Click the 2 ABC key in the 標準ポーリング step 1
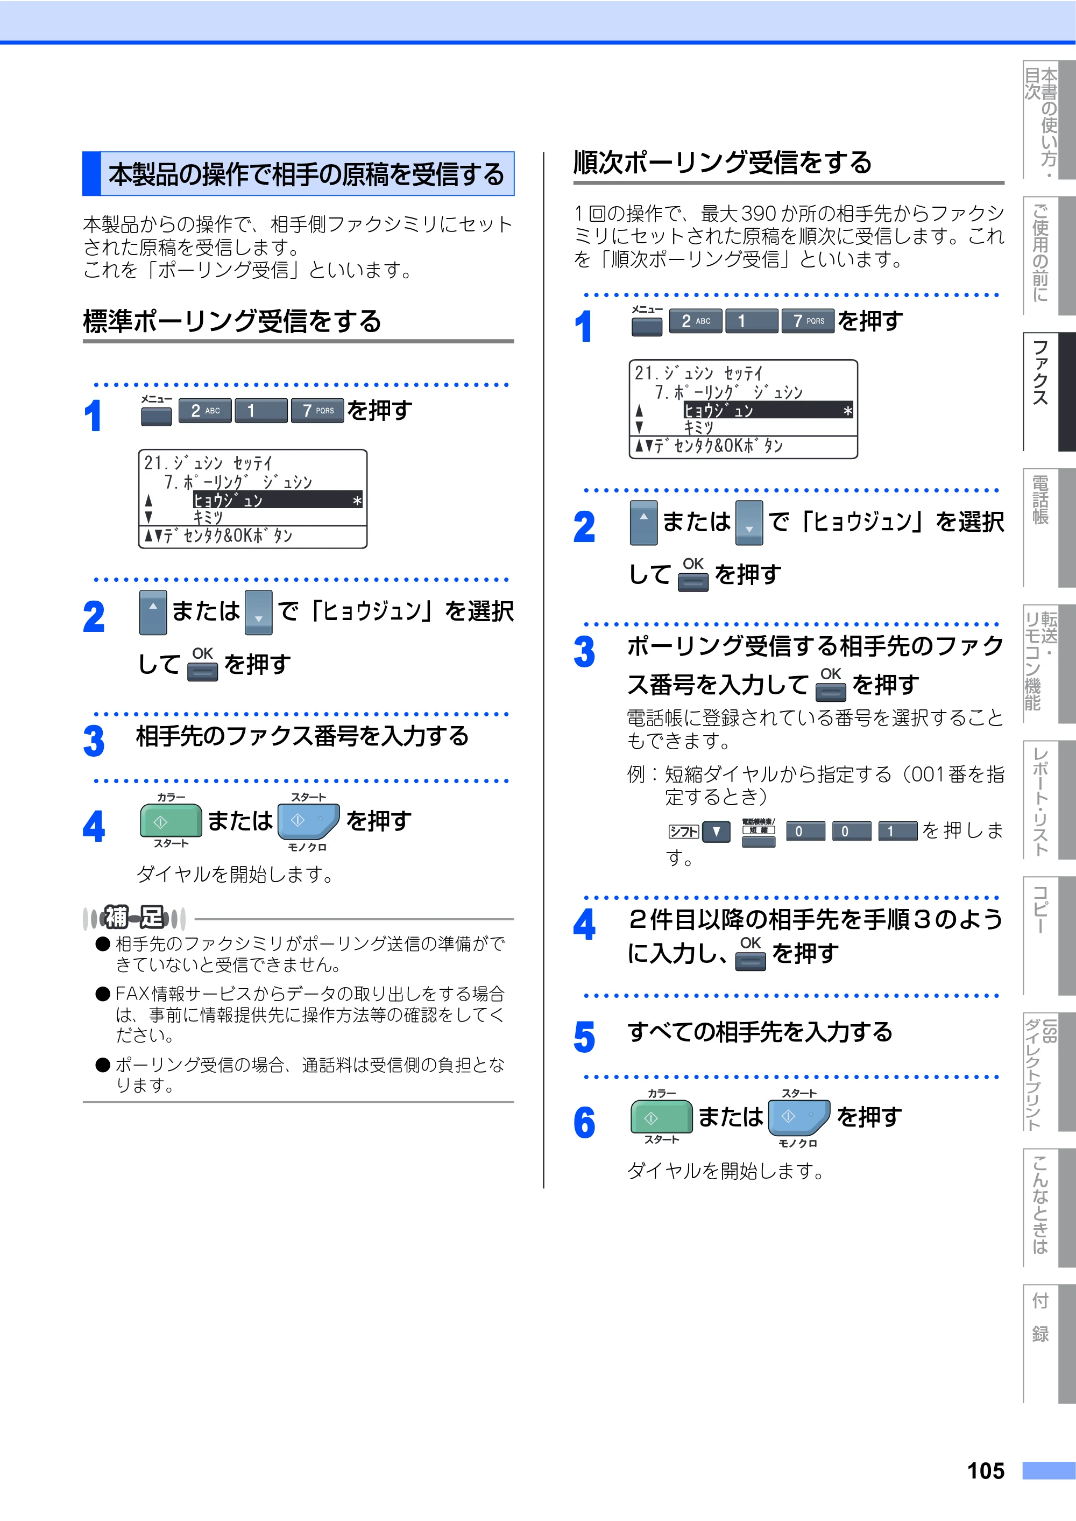The height and width of the screenshot is (1521, 1076). coord(206,411)
